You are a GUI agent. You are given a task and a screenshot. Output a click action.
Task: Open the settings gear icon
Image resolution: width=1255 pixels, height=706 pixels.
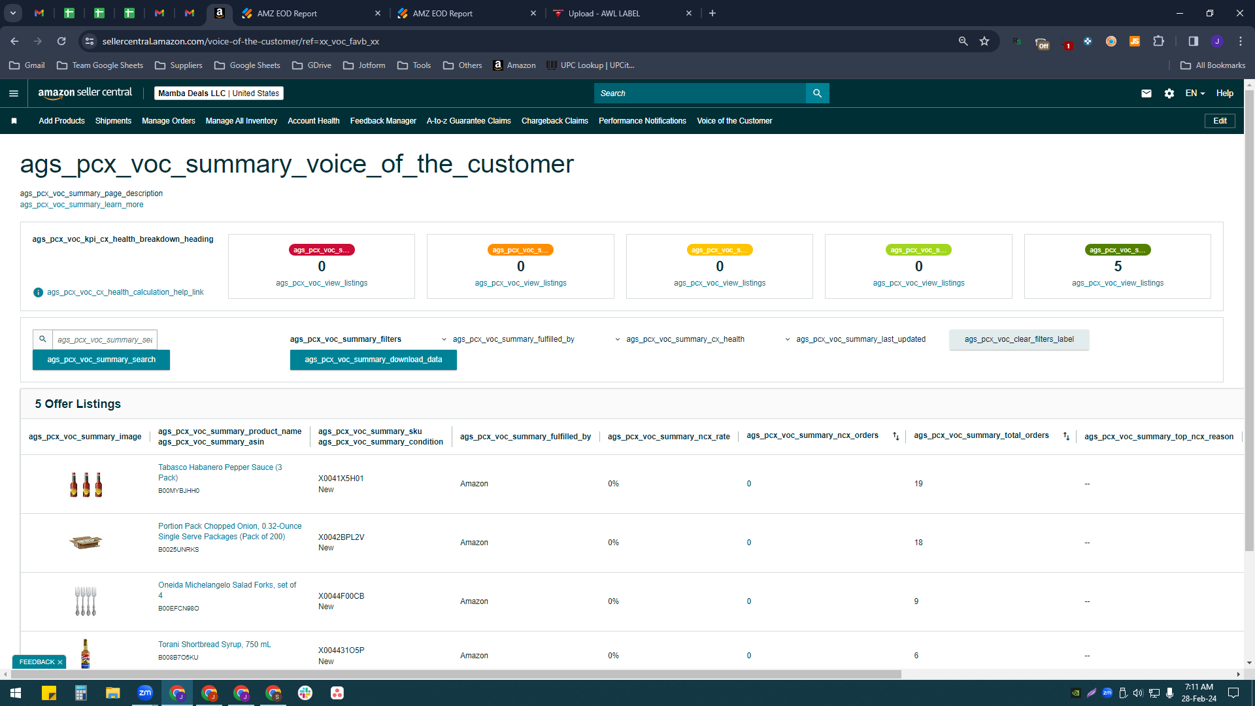pyautogui.click(x=1169, y=93)
